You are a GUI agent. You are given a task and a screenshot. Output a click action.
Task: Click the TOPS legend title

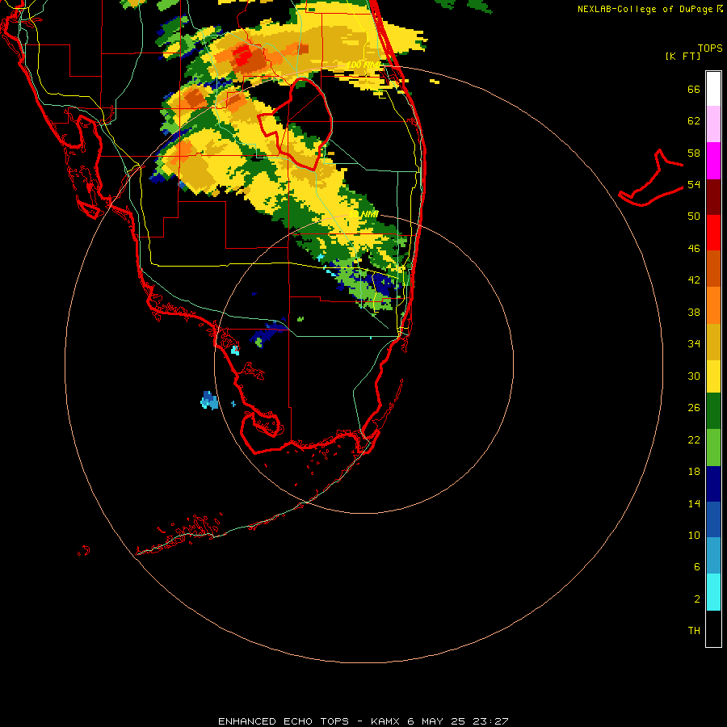(x=710, y=48)
